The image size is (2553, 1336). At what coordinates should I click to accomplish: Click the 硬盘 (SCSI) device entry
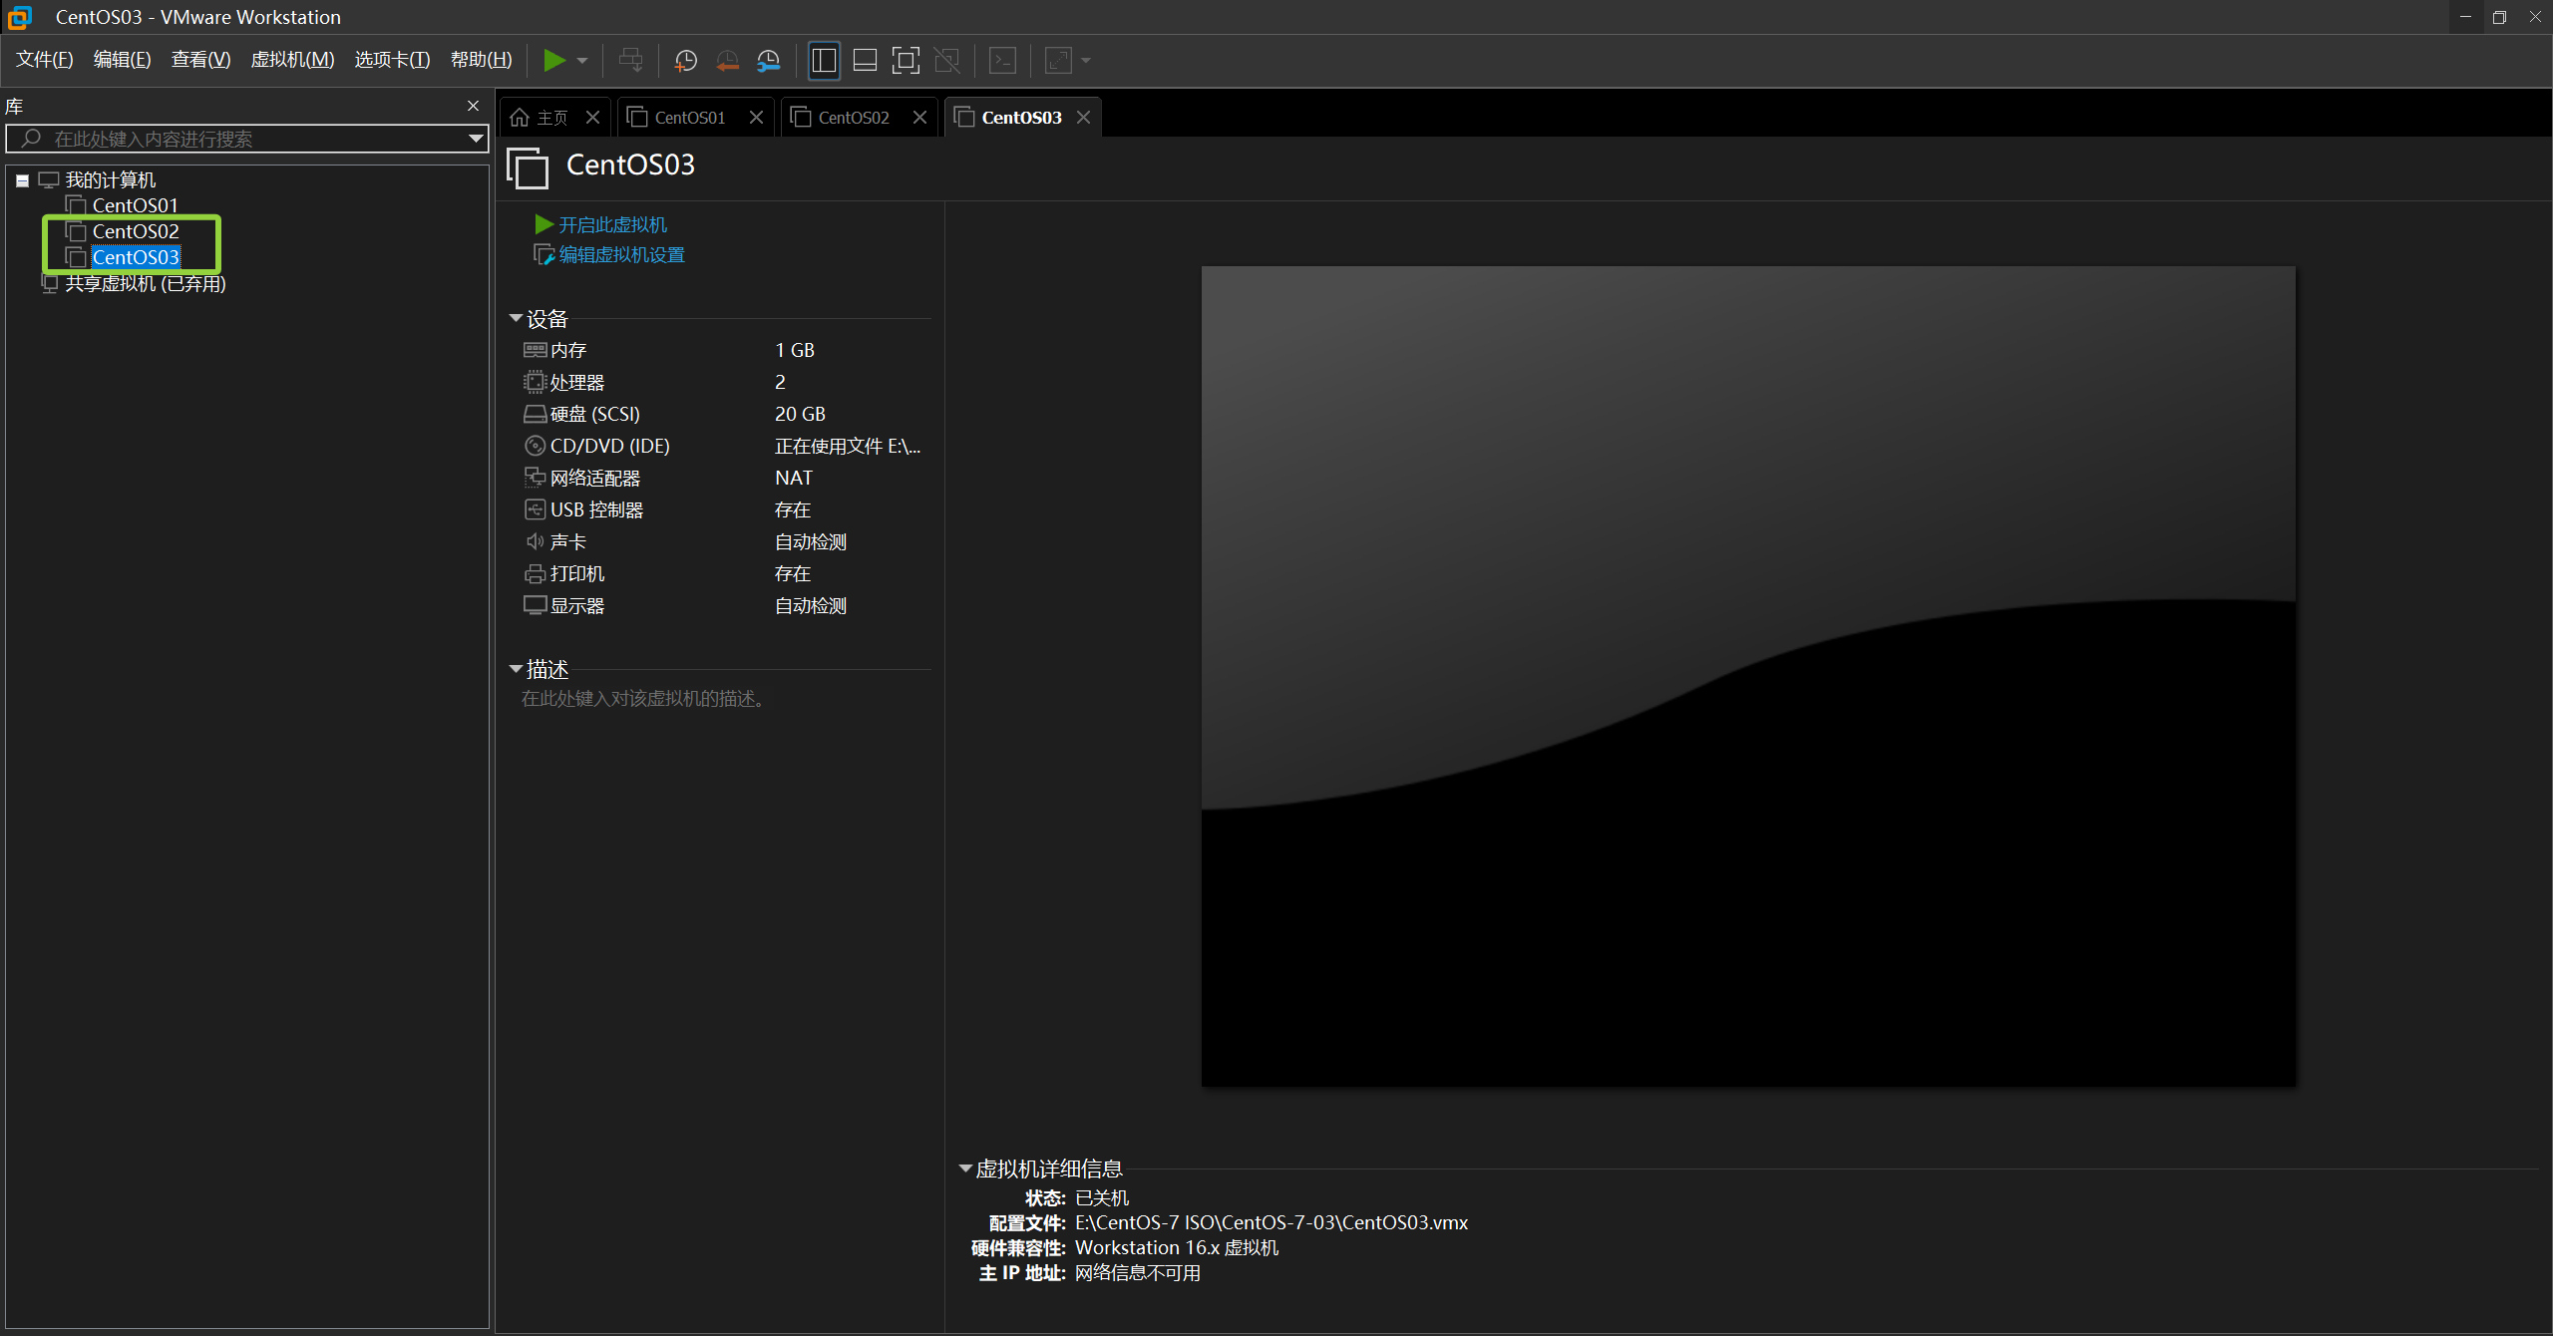click(x=594, y=414)
